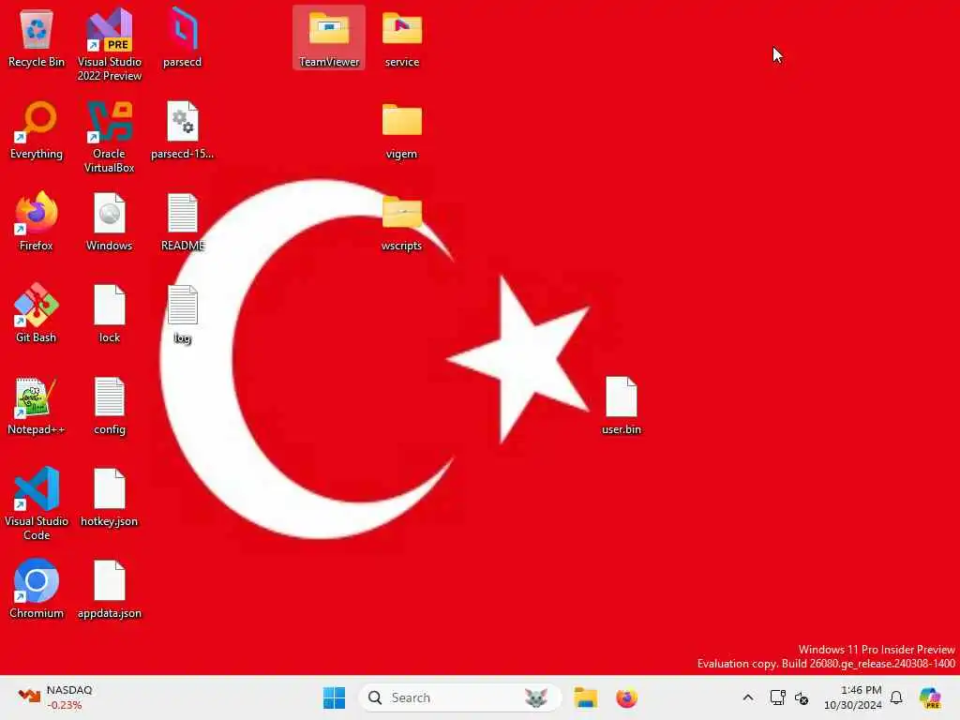Select the lock file icon

pos(110,313)
